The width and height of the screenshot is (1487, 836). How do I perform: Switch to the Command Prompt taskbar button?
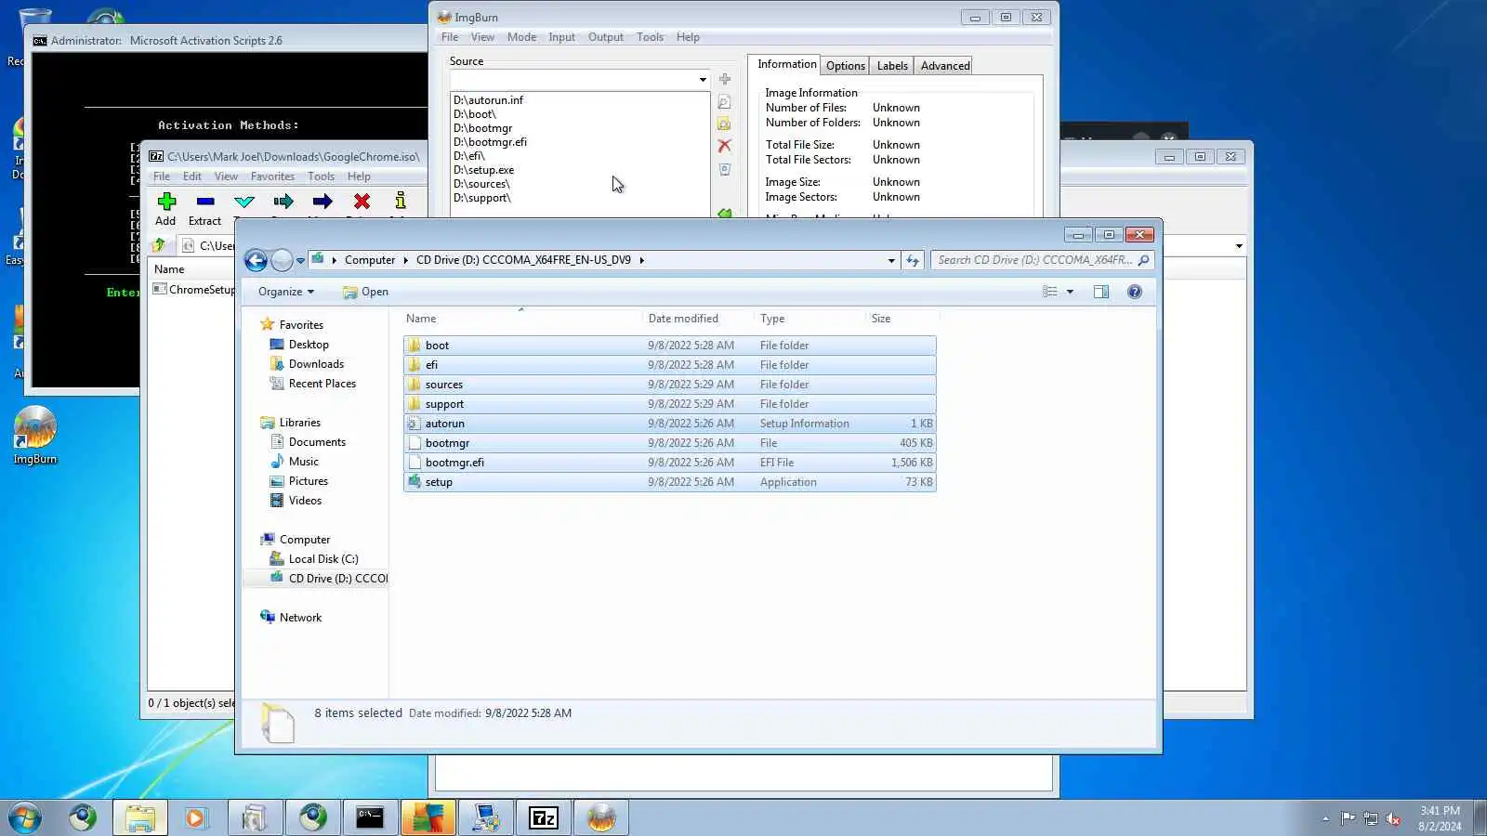[370, 817]
